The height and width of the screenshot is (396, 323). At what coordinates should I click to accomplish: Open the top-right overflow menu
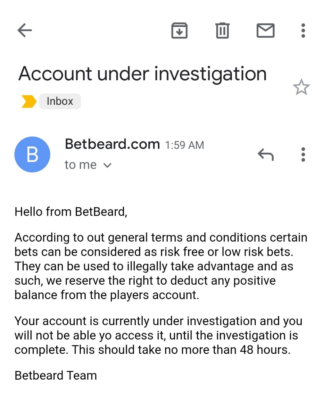tap(303, 31)
